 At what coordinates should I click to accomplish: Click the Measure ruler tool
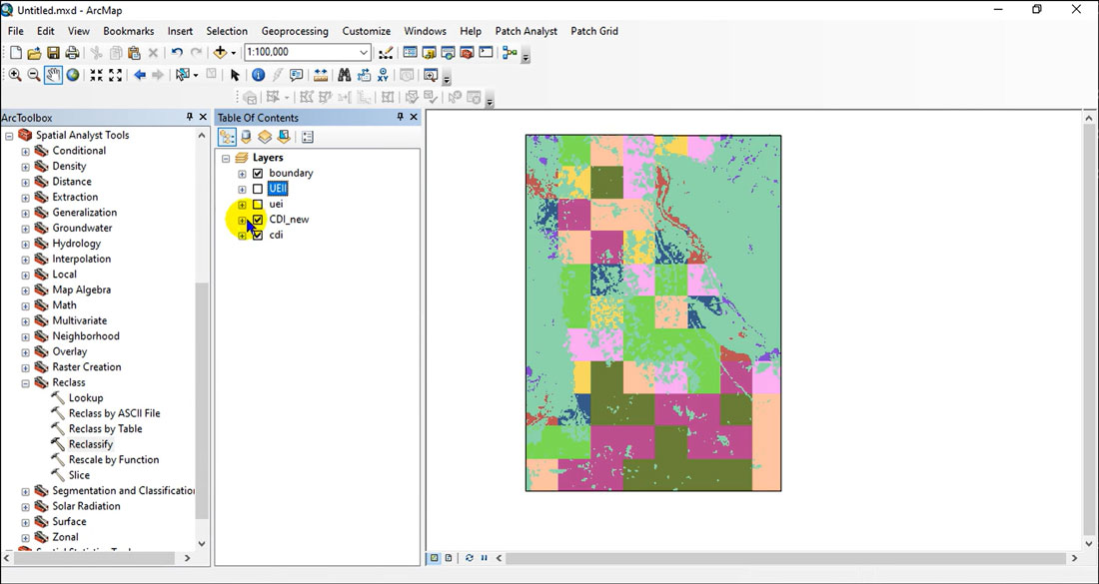tap(321, 75)
